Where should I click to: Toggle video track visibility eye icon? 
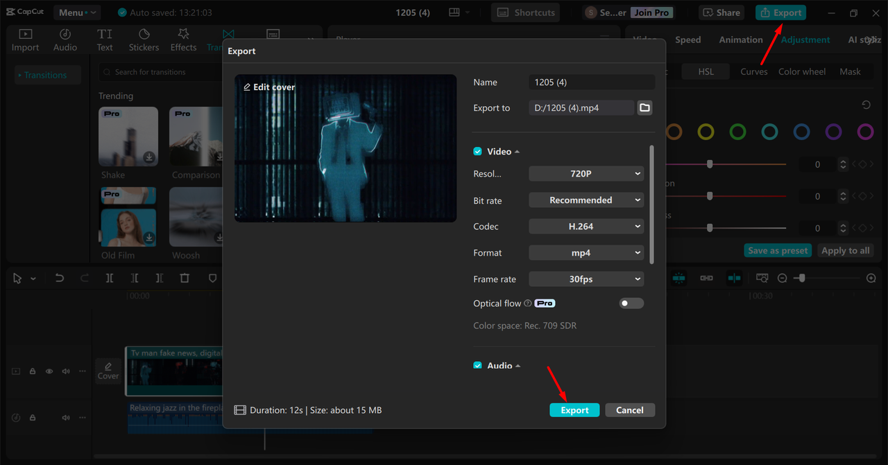point(49,371)
